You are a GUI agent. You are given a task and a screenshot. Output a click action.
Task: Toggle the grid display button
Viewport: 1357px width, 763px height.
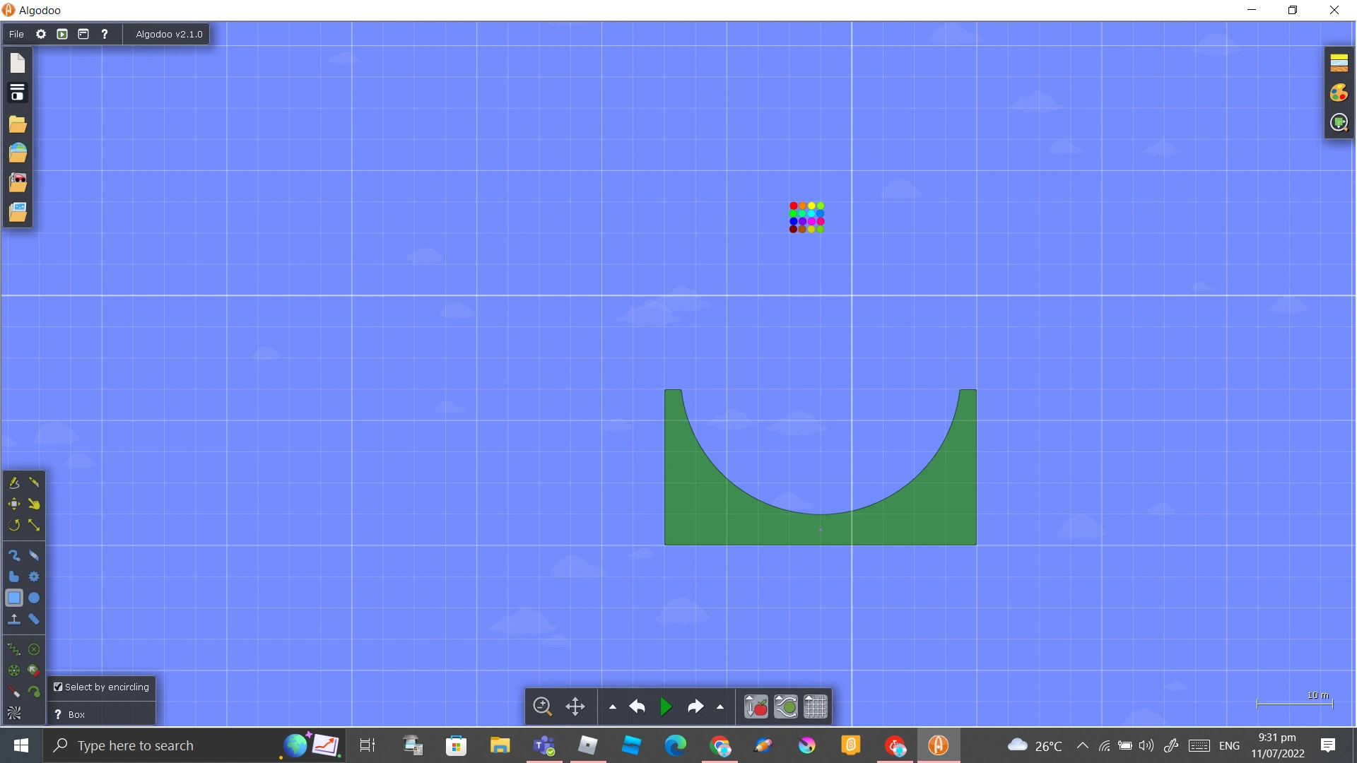[816, 706]
